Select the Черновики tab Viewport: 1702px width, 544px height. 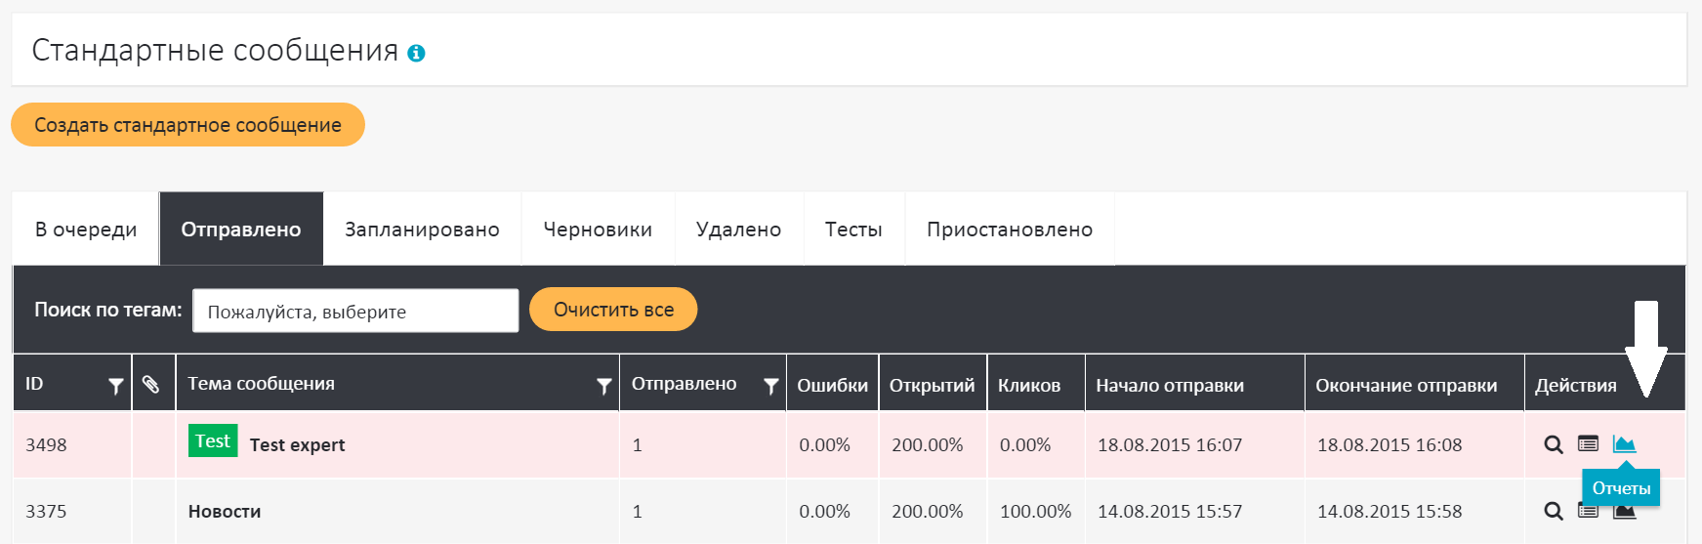click(x=598, y=230)
